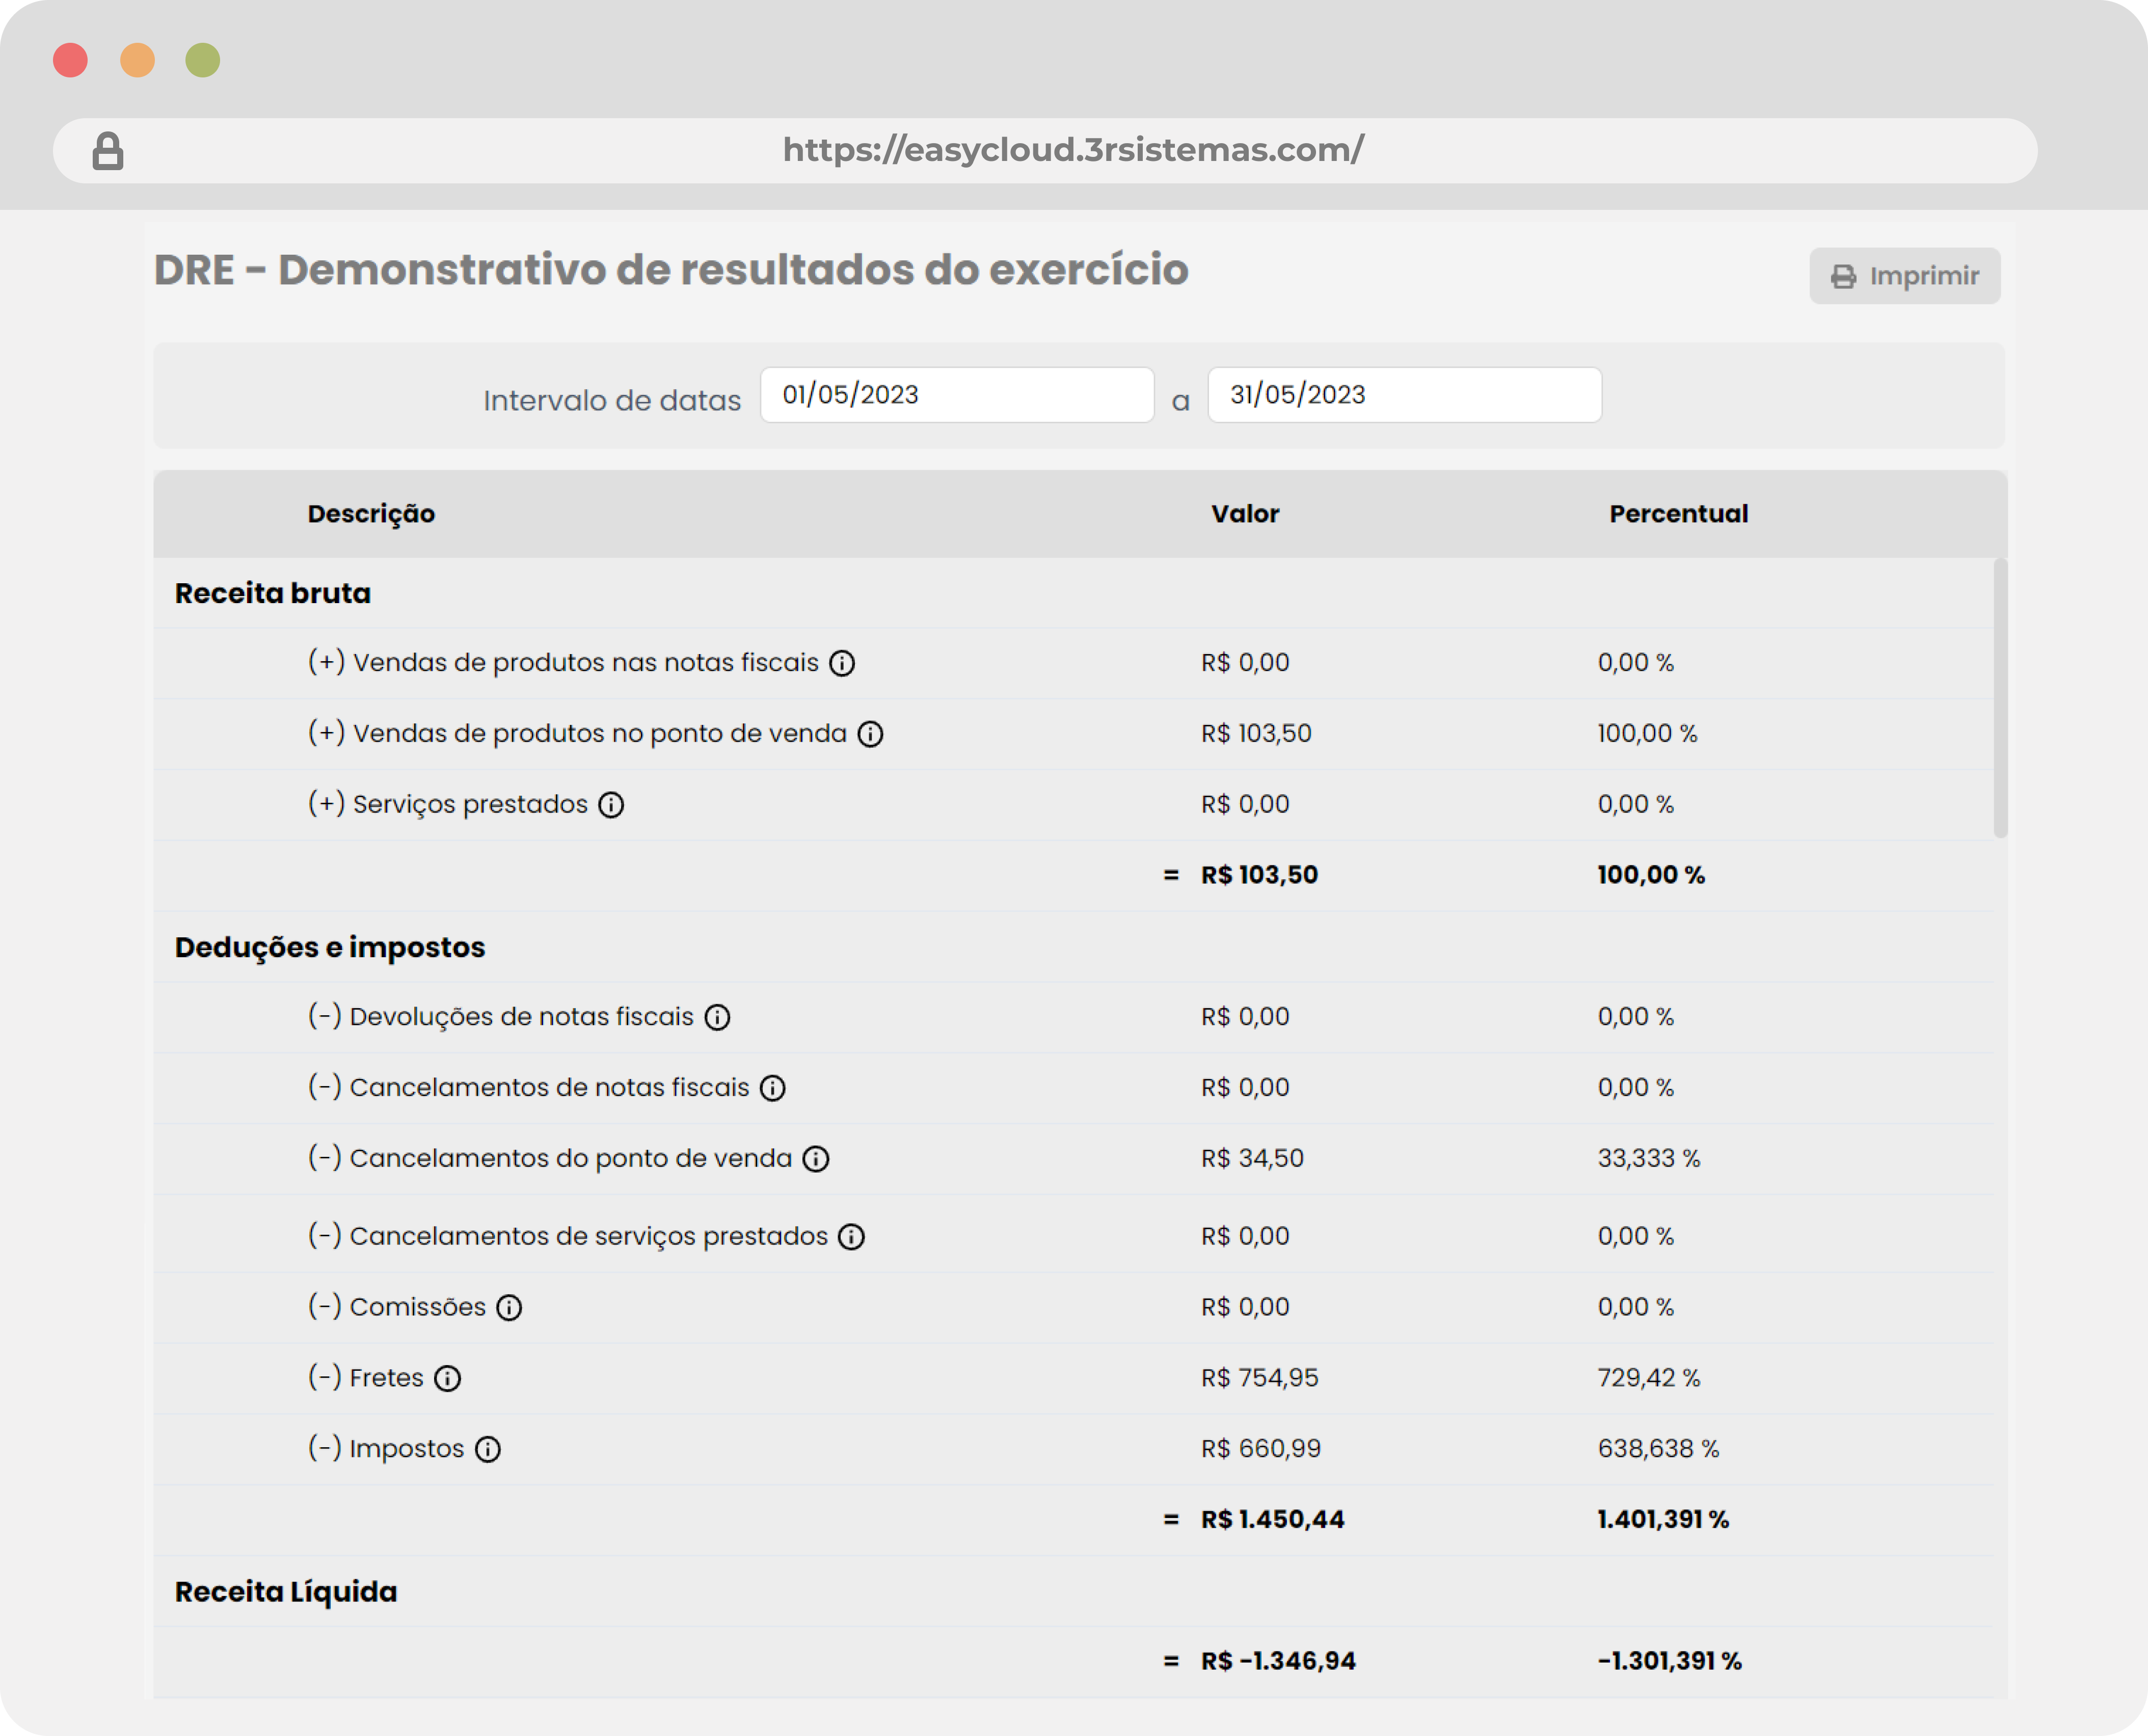
Task: Select the Deduções e impostos heading
Action: tap(330, 947)
